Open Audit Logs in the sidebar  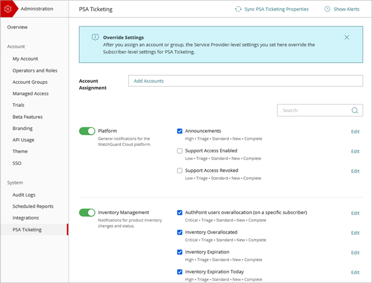click(x=24, y=195)
